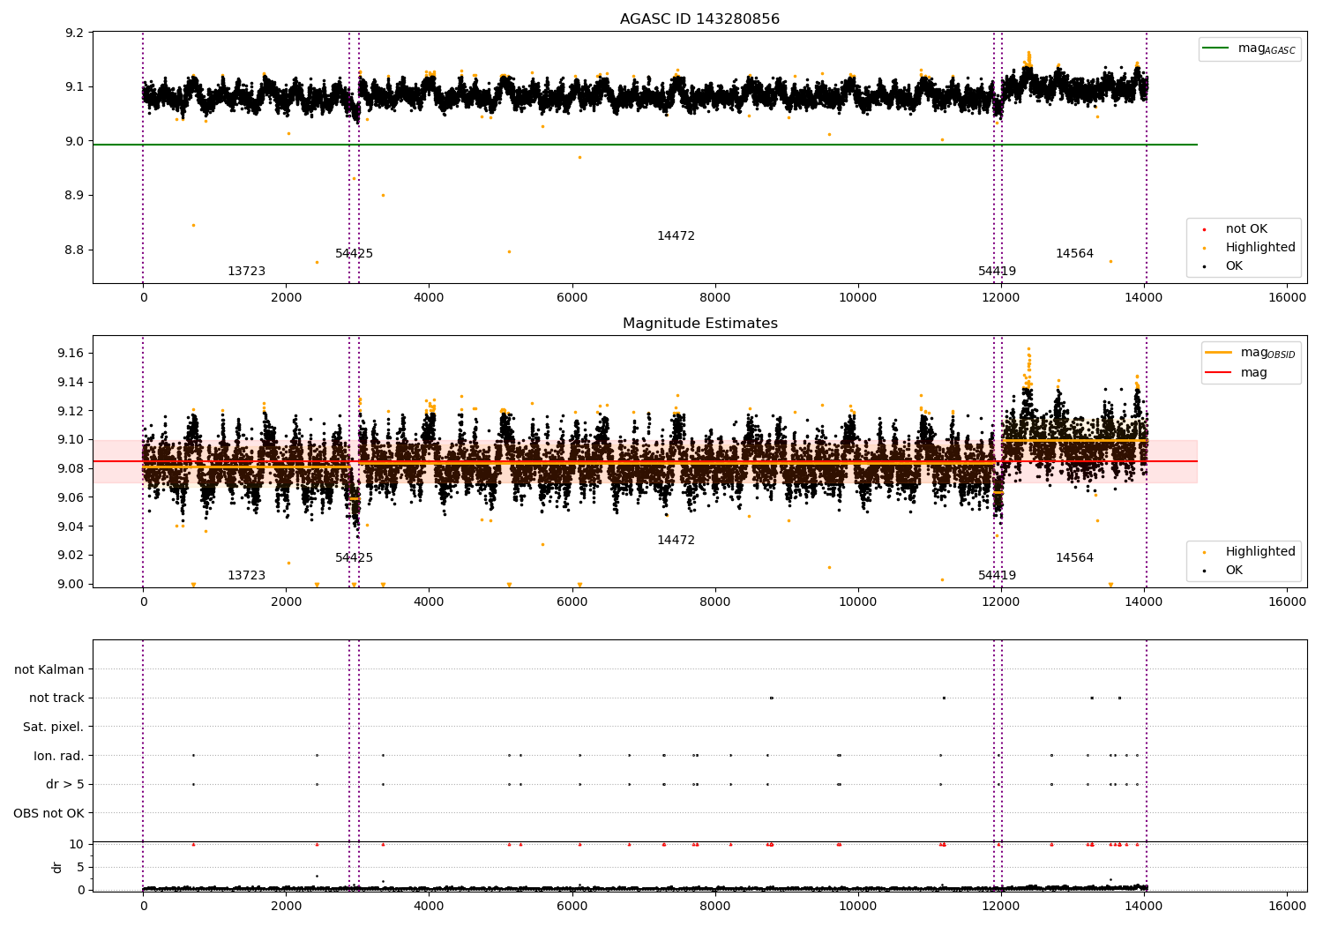Click the 8.9 y-axis tick label
The height and width of the screenshot is (926, 1323).
pyautogui.click(x=75, y=196)
